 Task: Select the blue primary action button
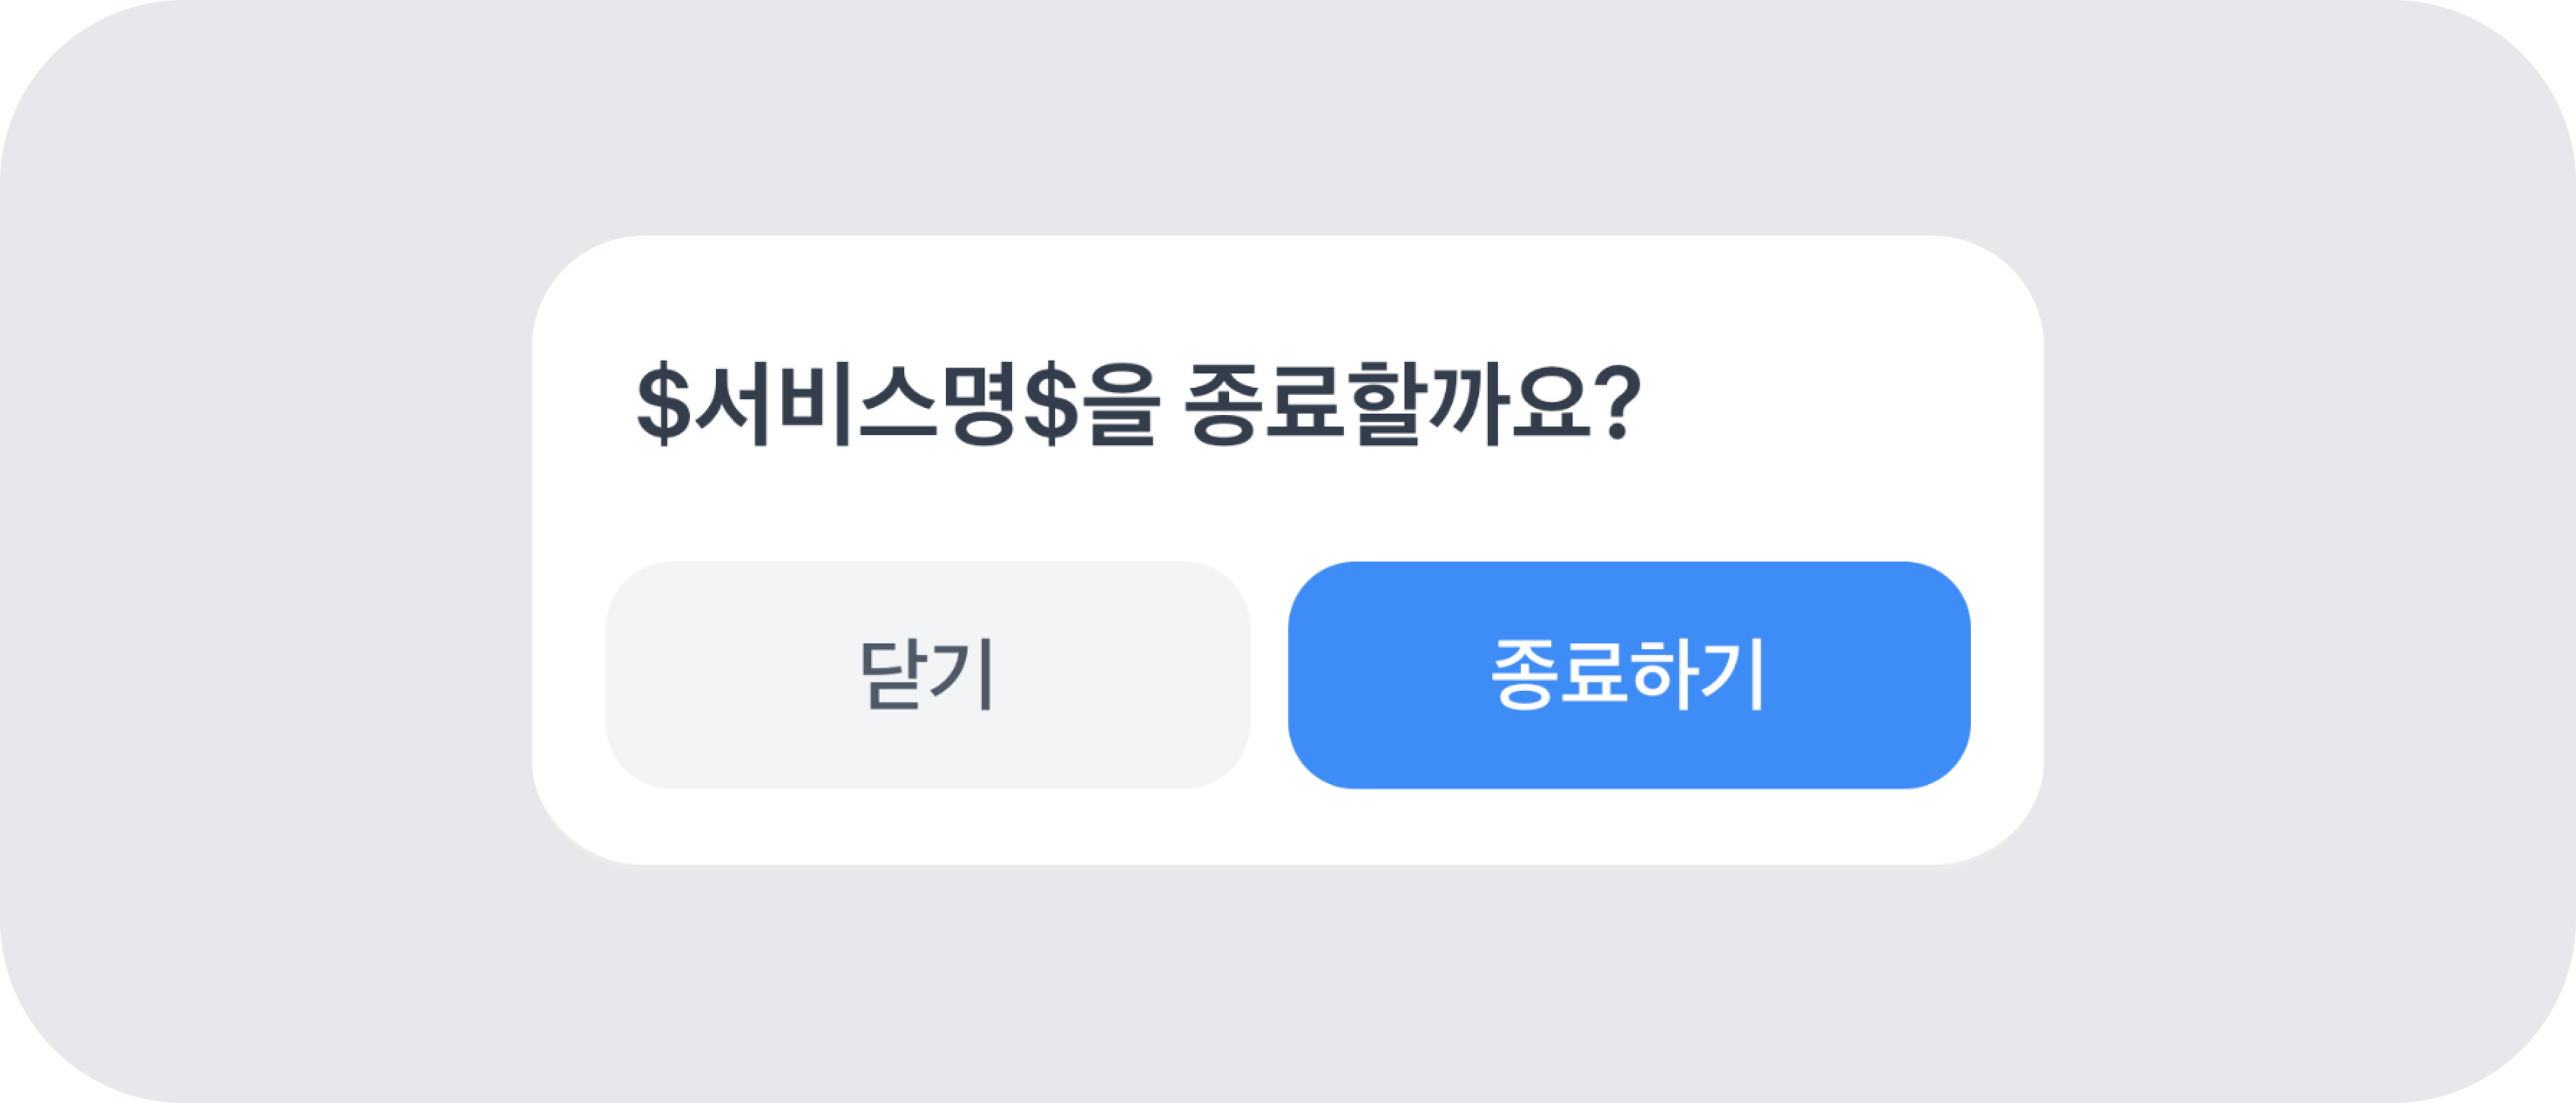1628,676
